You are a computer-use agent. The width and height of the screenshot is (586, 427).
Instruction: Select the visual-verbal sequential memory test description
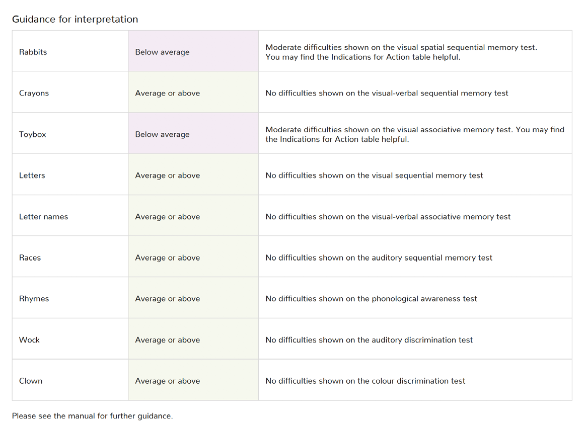click(x=387, y=94)
